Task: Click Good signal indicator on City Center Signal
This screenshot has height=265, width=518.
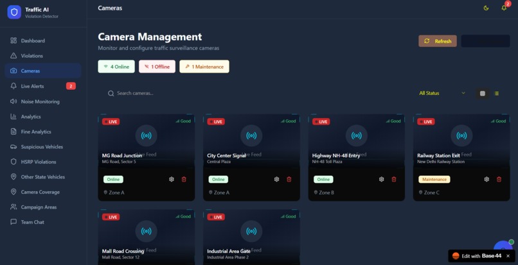Action: pyautogui.click(x=289, y=121)
